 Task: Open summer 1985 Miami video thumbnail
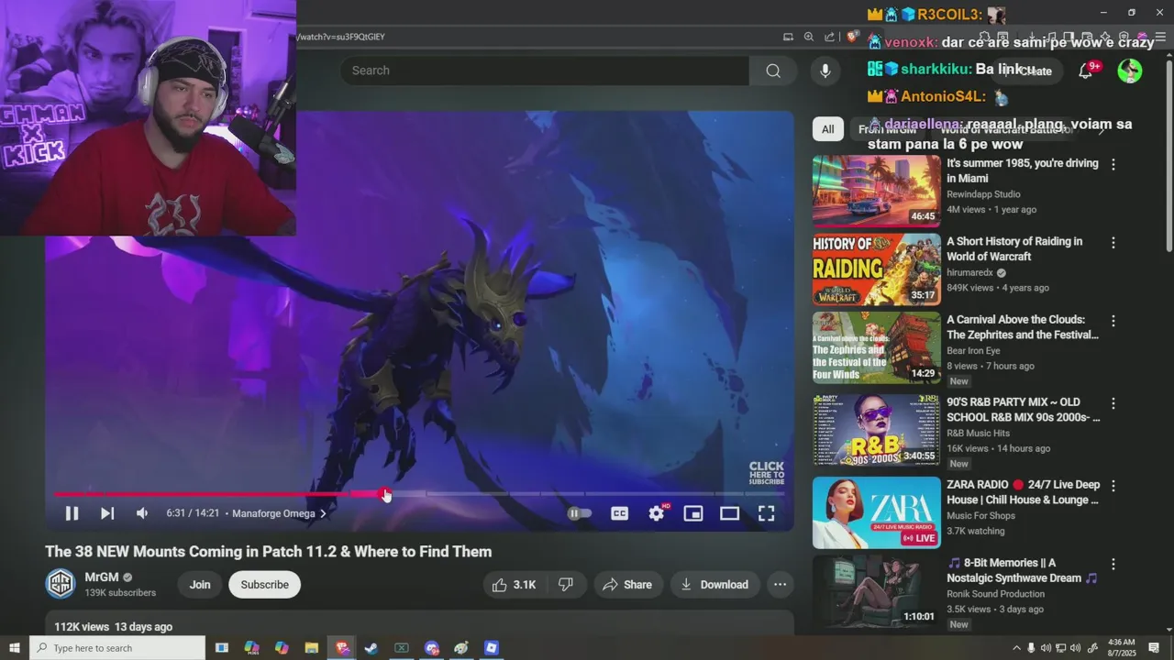(877, 191)
